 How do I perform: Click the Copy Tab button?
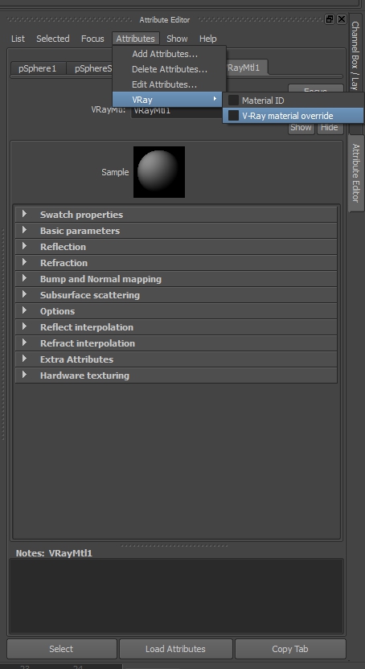click(x=290, y=649)
